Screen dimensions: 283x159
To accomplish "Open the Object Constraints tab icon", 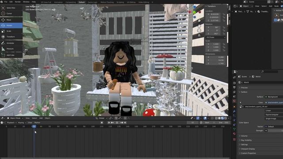I will tap(234, 125).
